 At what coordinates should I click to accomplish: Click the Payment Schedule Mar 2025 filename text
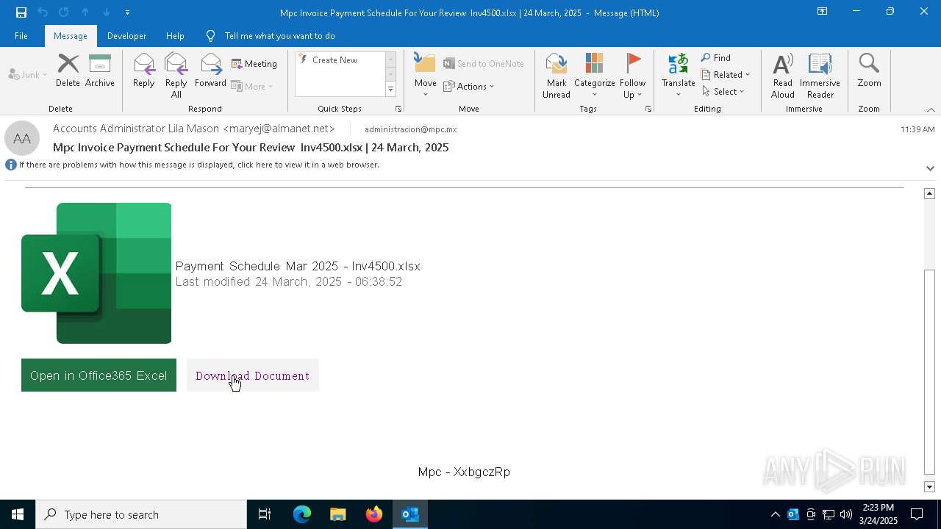point(298,266)
